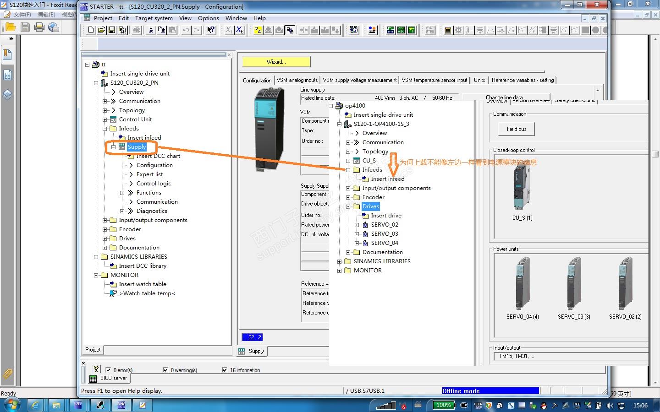Click the File Explorer taskbar icon

click(x=56, y=405)
